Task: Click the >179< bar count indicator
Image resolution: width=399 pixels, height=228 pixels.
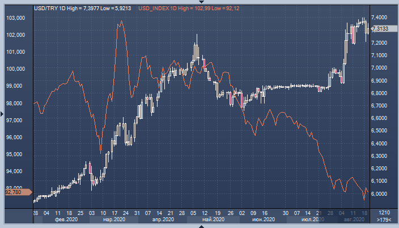Action: click(x=383, y=219)
